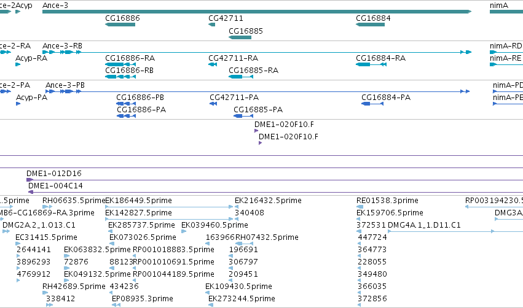Select the 2644141 feature label
The height and width of the screenshot is (308, 523).
pos(34,250)
